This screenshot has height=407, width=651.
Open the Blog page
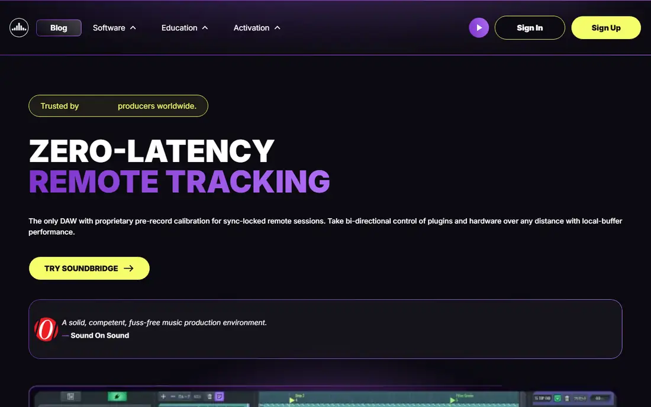pos(59,28)
